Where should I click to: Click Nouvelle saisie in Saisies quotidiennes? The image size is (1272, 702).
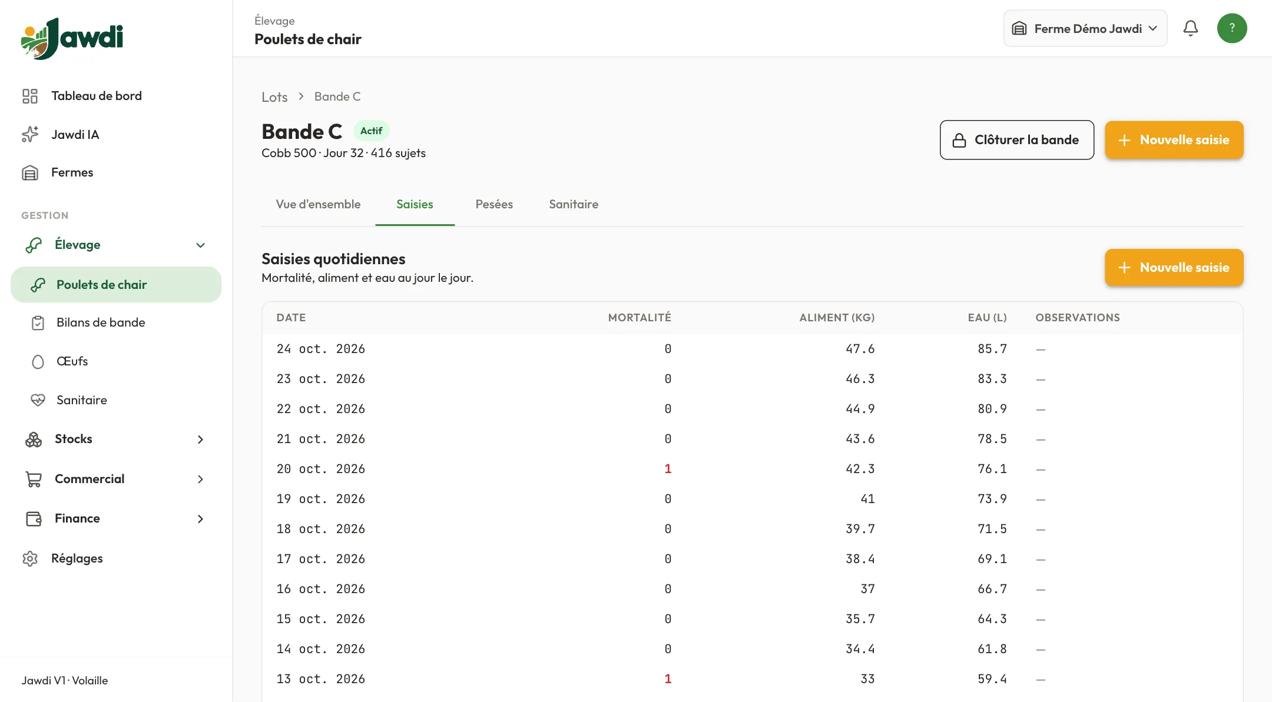click(1174, 268)
